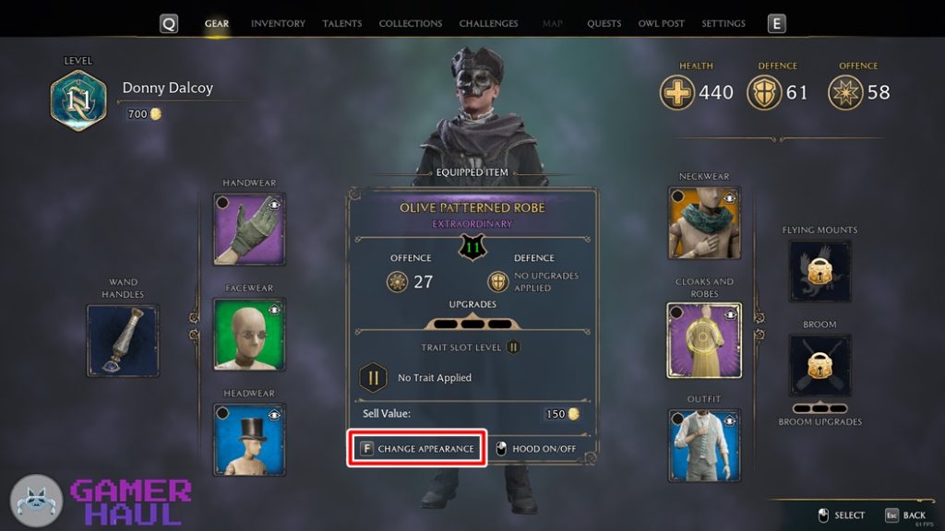945x531 pixels.
Task: Click the Back button
Action: tap(905, 515)
